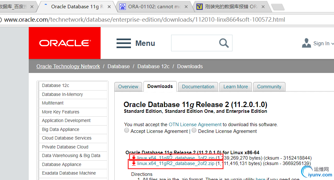Click the download arrow for the 2of2.zip file
The image size is (334, 180).
[x=133, y=163]
